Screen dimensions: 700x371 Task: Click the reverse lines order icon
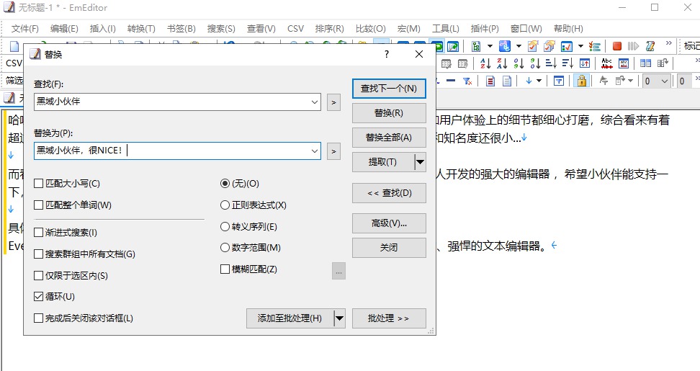pyautogui.click(x=584, y=63)
